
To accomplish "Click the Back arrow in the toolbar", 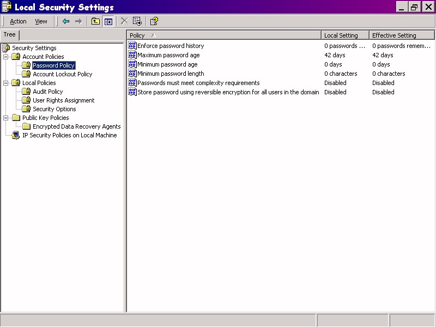I will 66,21.
